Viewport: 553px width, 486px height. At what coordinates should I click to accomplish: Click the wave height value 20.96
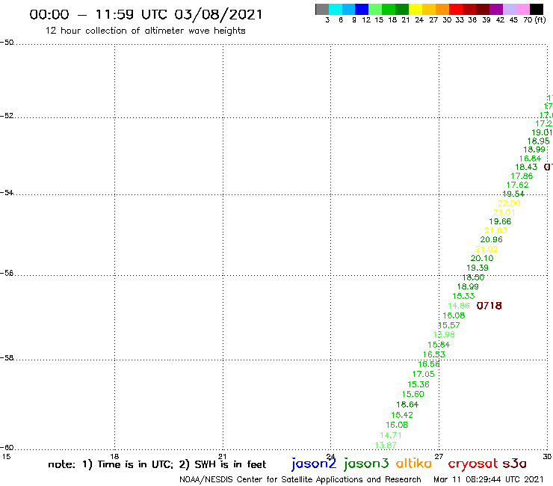point(491,239)
